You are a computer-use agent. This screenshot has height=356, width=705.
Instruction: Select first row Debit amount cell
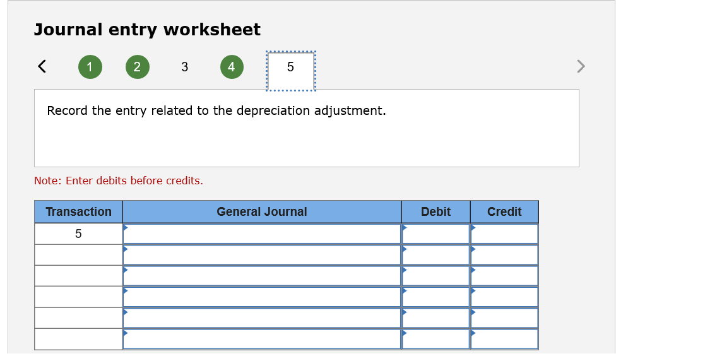point(435,234)
